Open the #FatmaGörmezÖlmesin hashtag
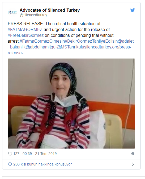This screenshot has width=145, height=179. (x=42, y=41)
